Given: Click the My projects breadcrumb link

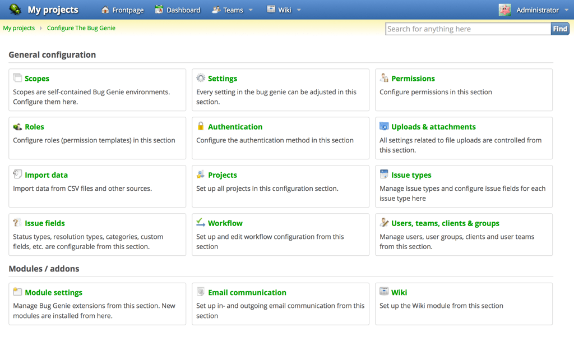Looking at the screenshot, I should click(19, 28).
